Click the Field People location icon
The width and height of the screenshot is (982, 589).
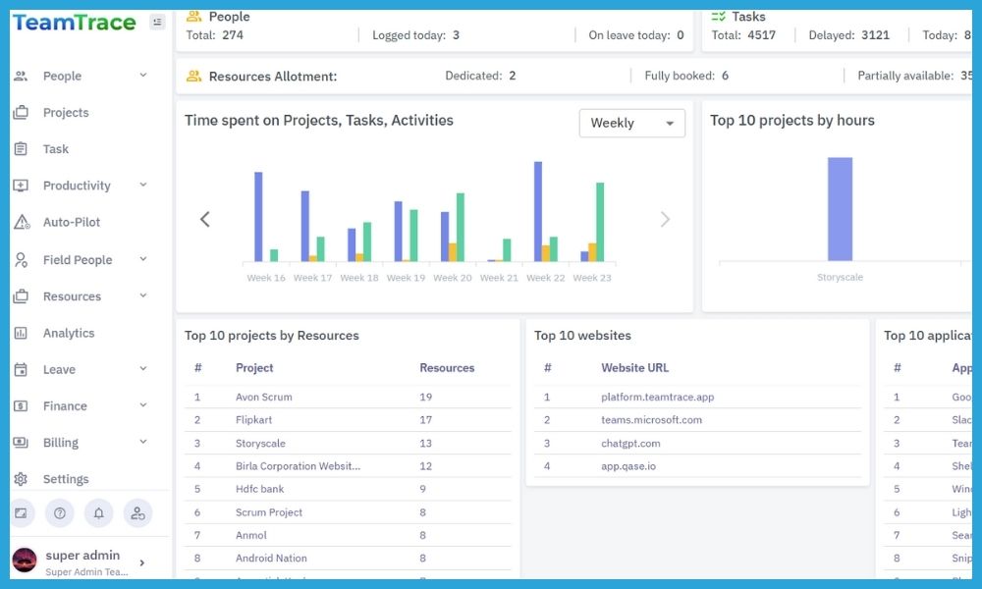pyautogui.click(x=21, y=260)
